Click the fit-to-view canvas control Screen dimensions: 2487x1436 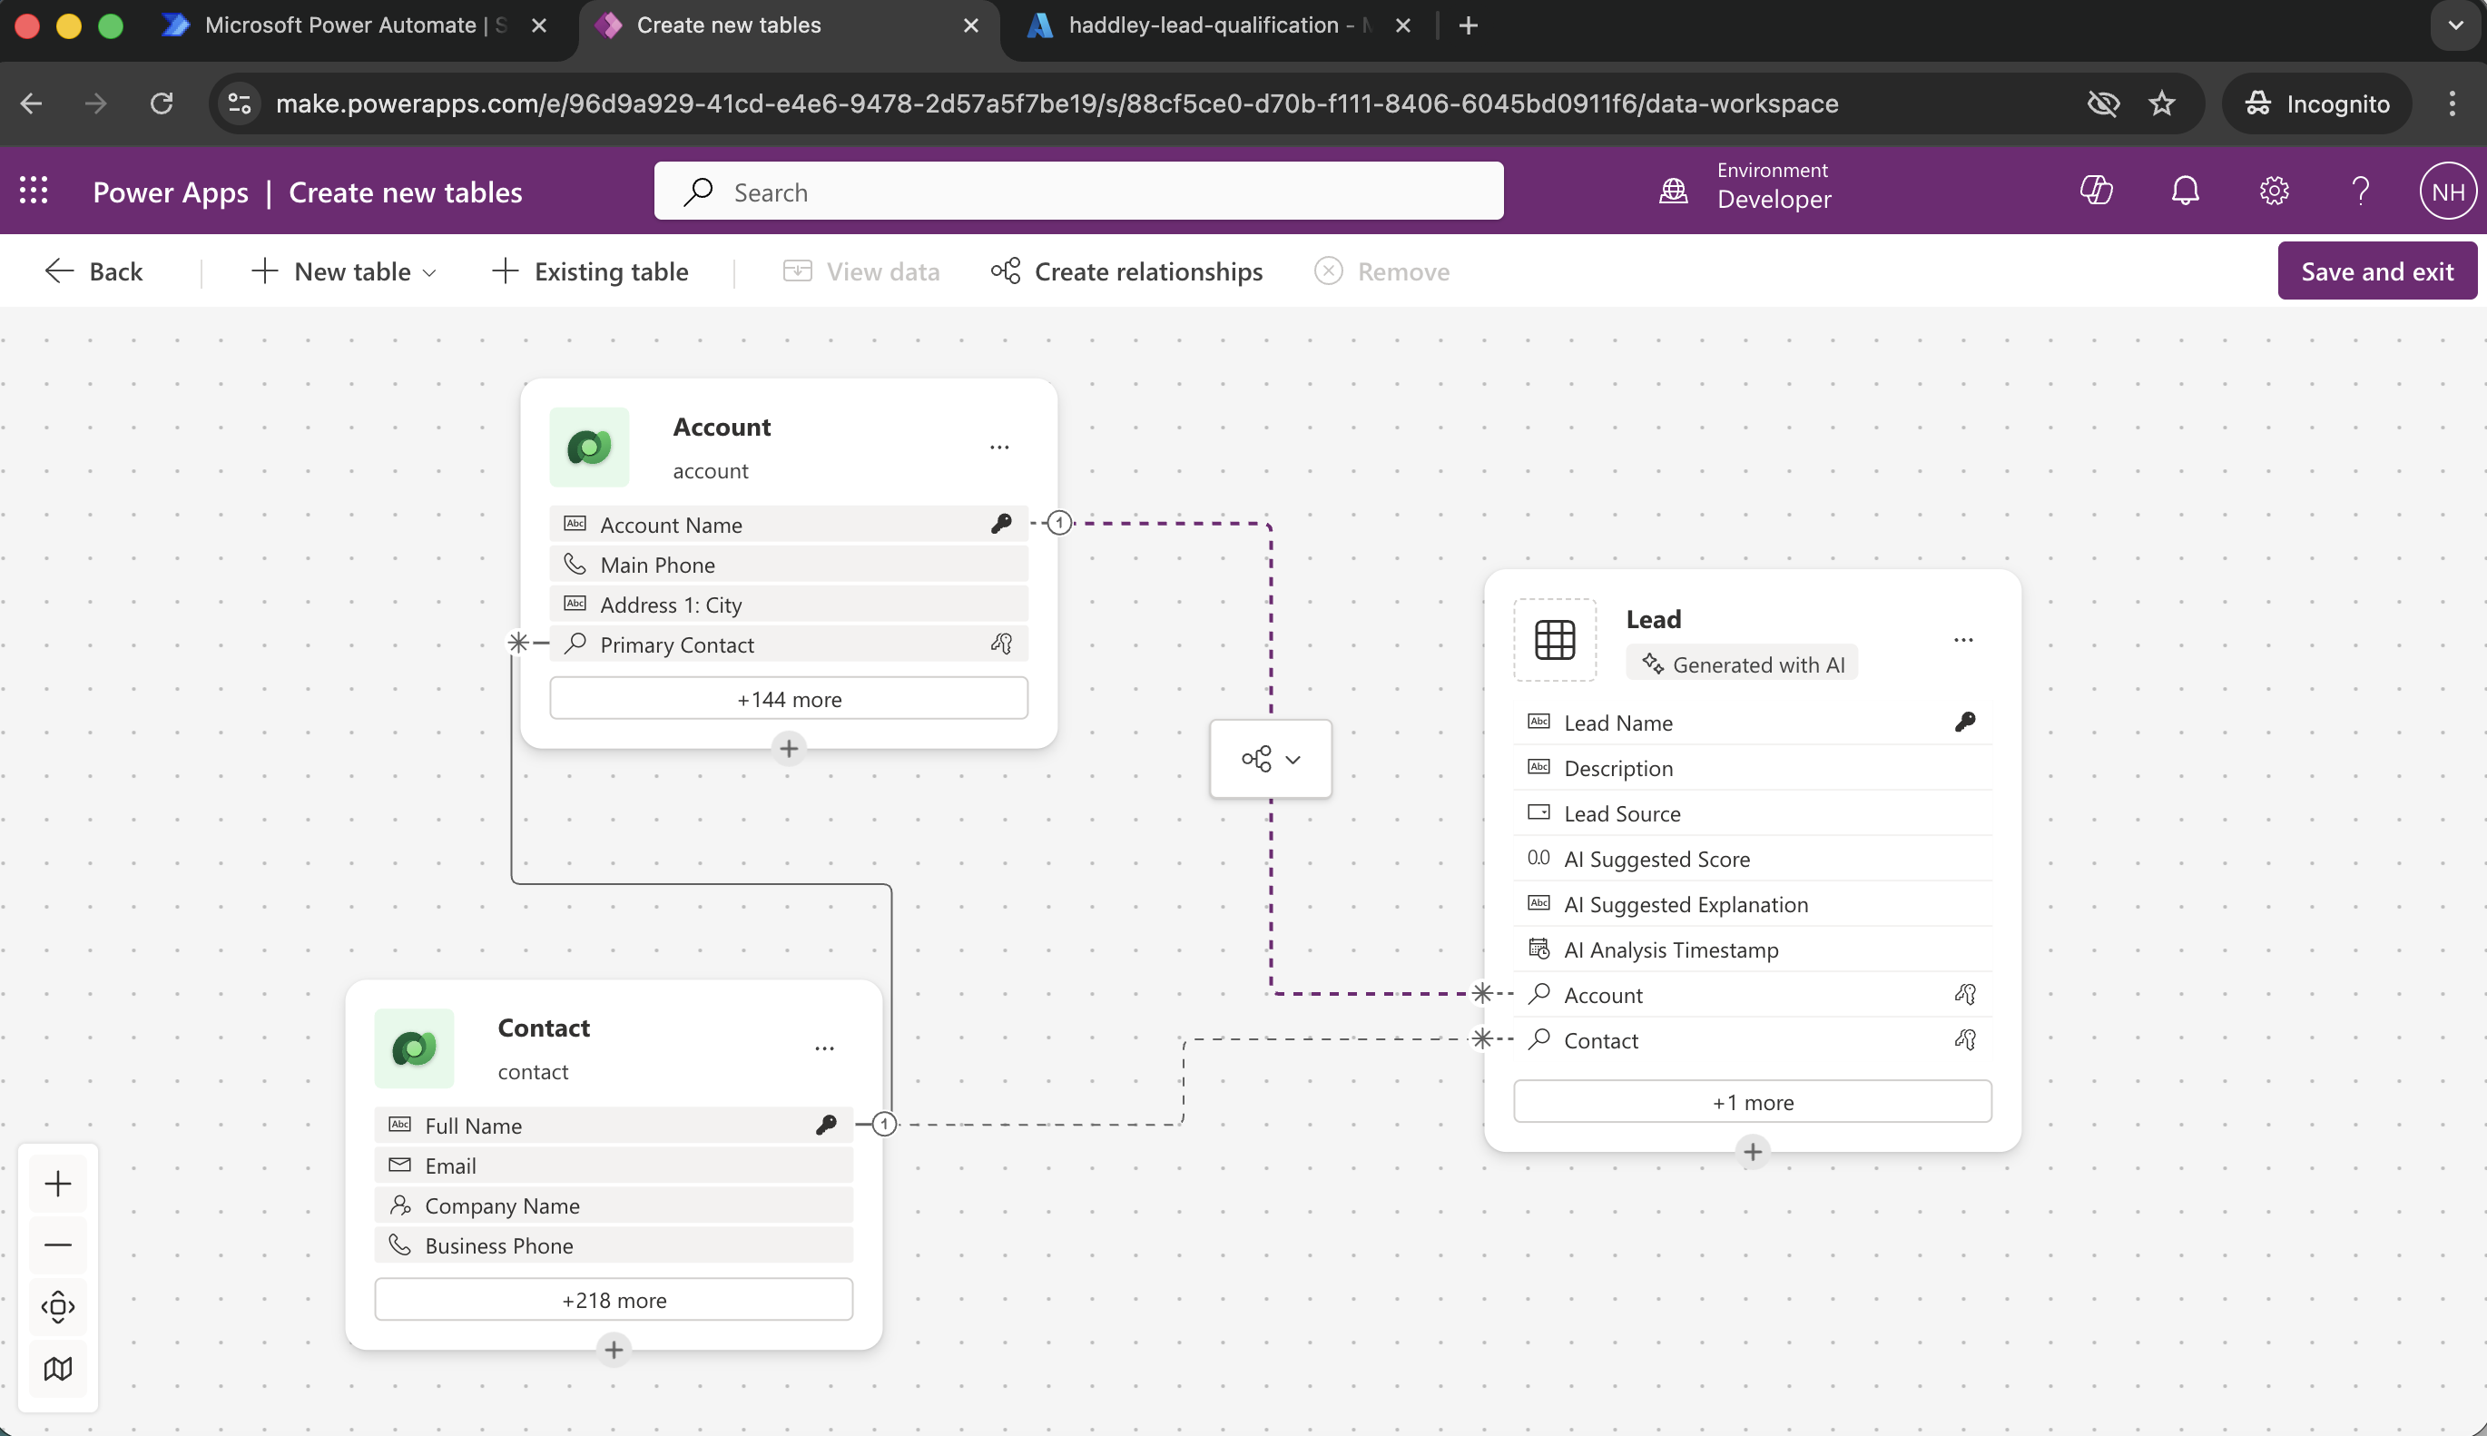pyautogui.click(x=58, y=1306)
